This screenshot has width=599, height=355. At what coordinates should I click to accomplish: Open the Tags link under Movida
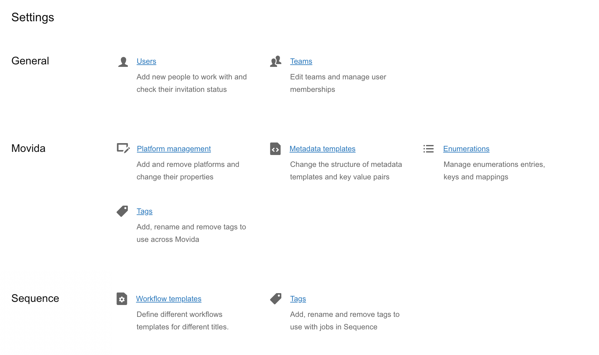point(144,211)
